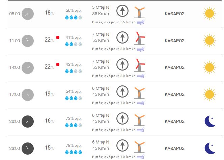This screenshot has height=160, width=224.
Task: Click the clock icon for 08:00
Action: (x=28, y=14)
